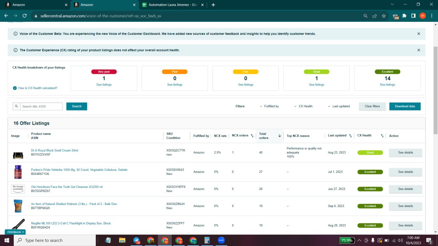This screenshot has height=246, width=438.
Task: Open the Chrome profile avatar
Action: (423, 16)
